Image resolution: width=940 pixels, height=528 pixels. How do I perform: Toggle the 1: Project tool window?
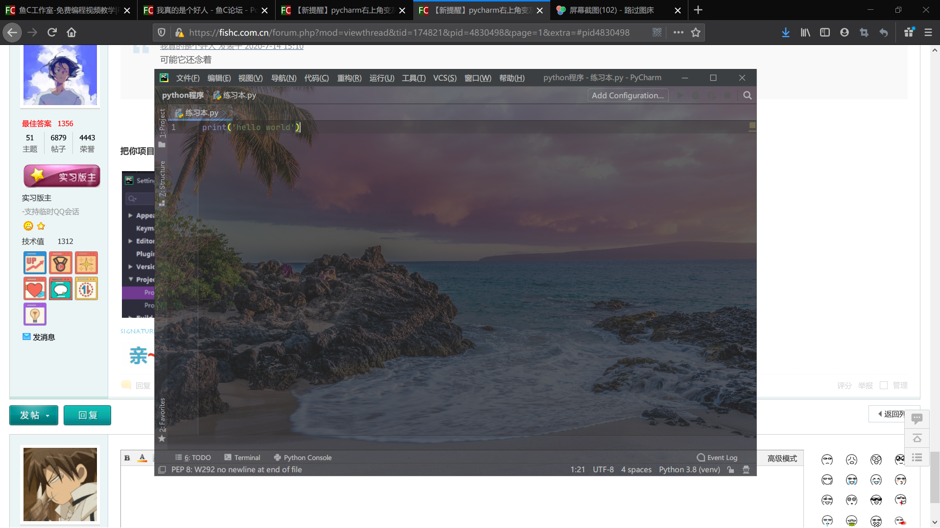pos(162,127)
